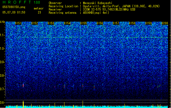171x108 pixels.
Task: Click the meteor count 23
Action: [39, 12]
